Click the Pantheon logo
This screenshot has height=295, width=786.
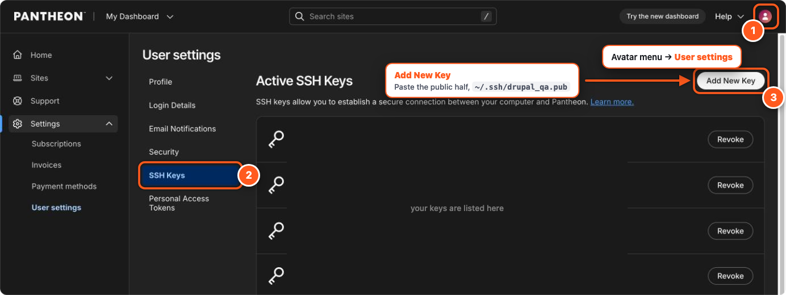(49, 16)
